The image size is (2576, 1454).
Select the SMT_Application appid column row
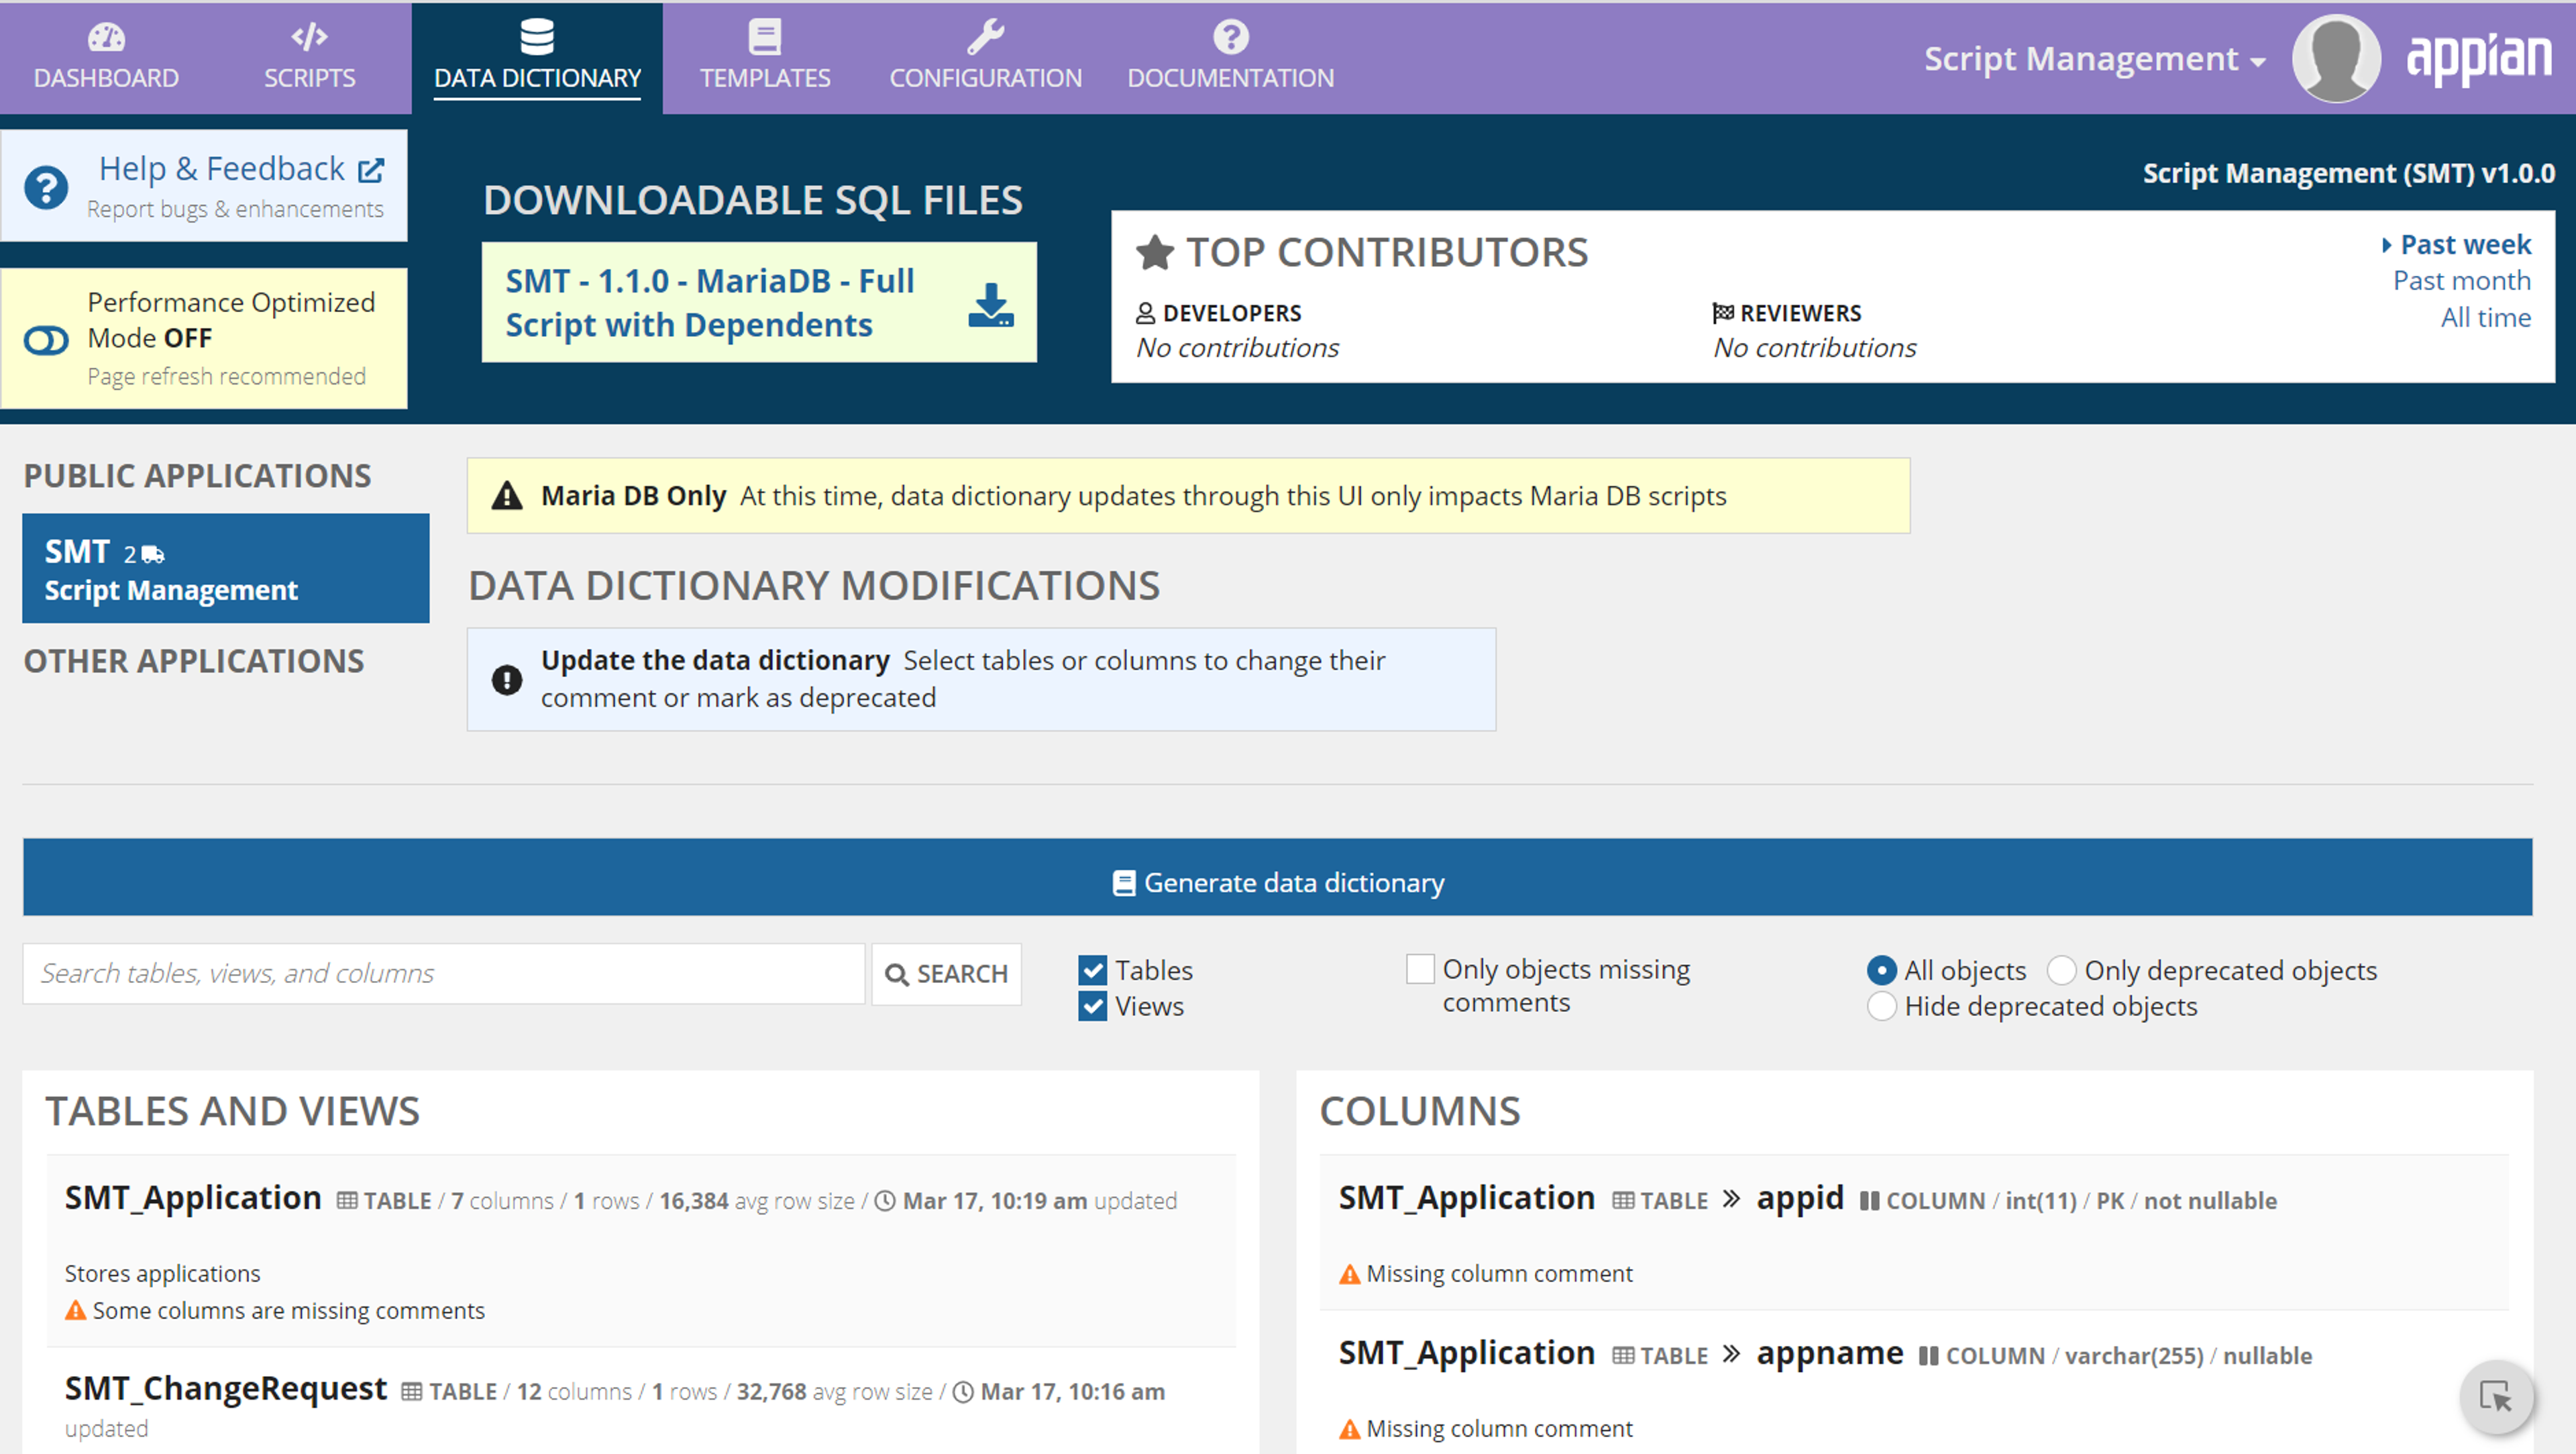(x=1914, y=1233)
